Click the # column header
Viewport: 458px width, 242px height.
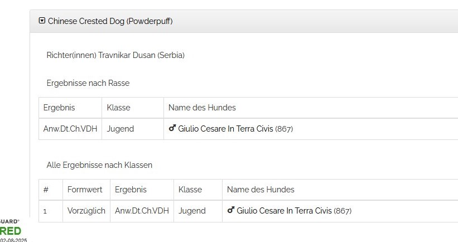click(x=46, y=190)
